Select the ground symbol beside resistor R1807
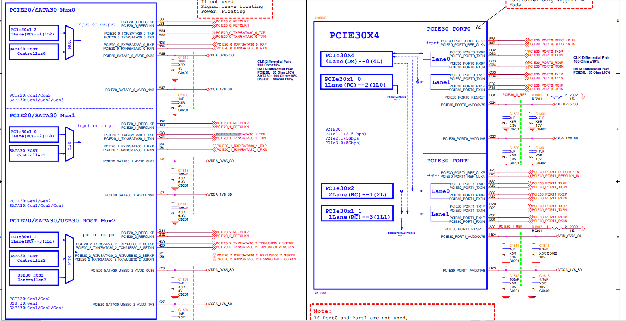This screenshot has height=321, width=626. [x=583, y=228]
